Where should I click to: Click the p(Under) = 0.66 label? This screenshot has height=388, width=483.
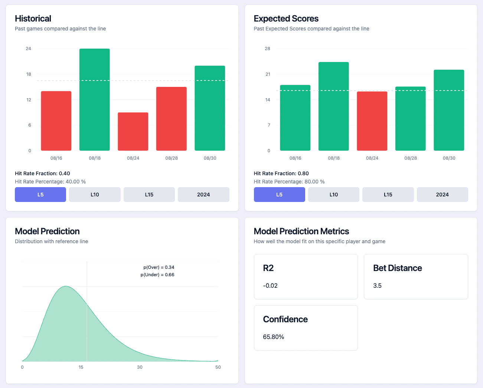tap(157, 275)
